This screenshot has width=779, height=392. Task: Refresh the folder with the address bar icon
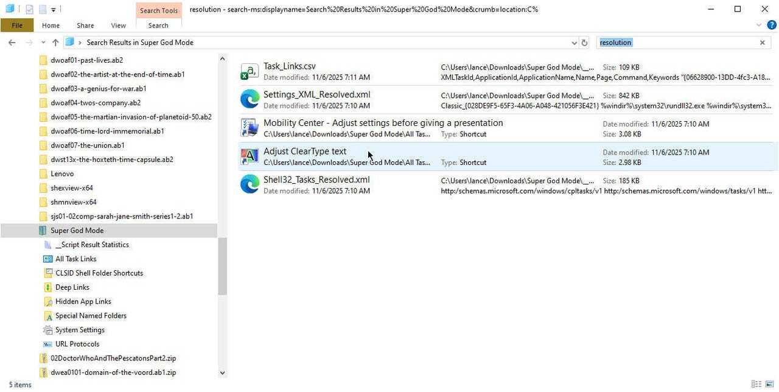(584, 42)
